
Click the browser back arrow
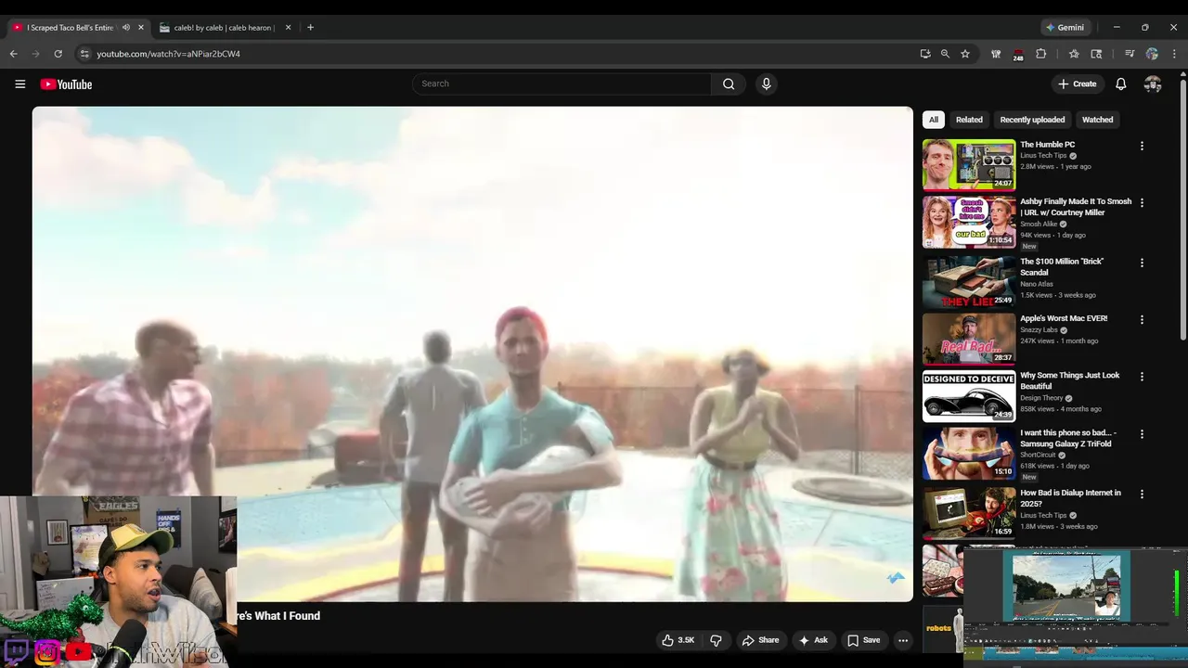(14, 54)
